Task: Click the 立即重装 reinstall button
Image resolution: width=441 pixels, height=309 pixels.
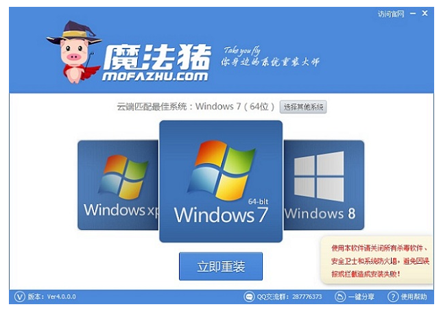Action: tap(221, 266)
